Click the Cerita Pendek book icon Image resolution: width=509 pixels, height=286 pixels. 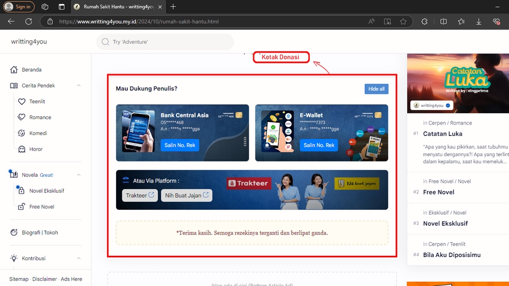pos(14,85)
